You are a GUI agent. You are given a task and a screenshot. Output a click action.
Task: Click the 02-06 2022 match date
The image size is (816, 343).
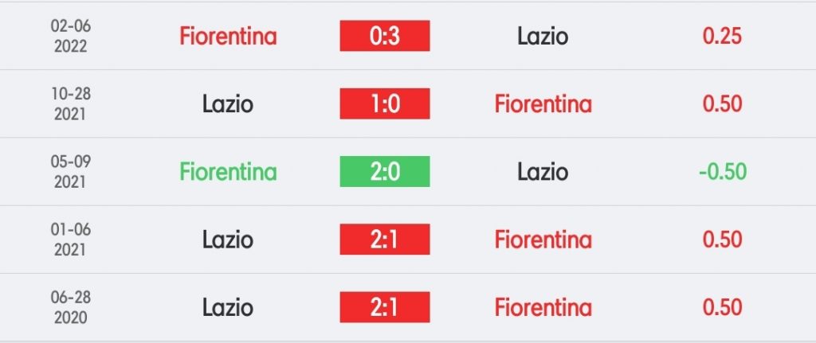71,37
